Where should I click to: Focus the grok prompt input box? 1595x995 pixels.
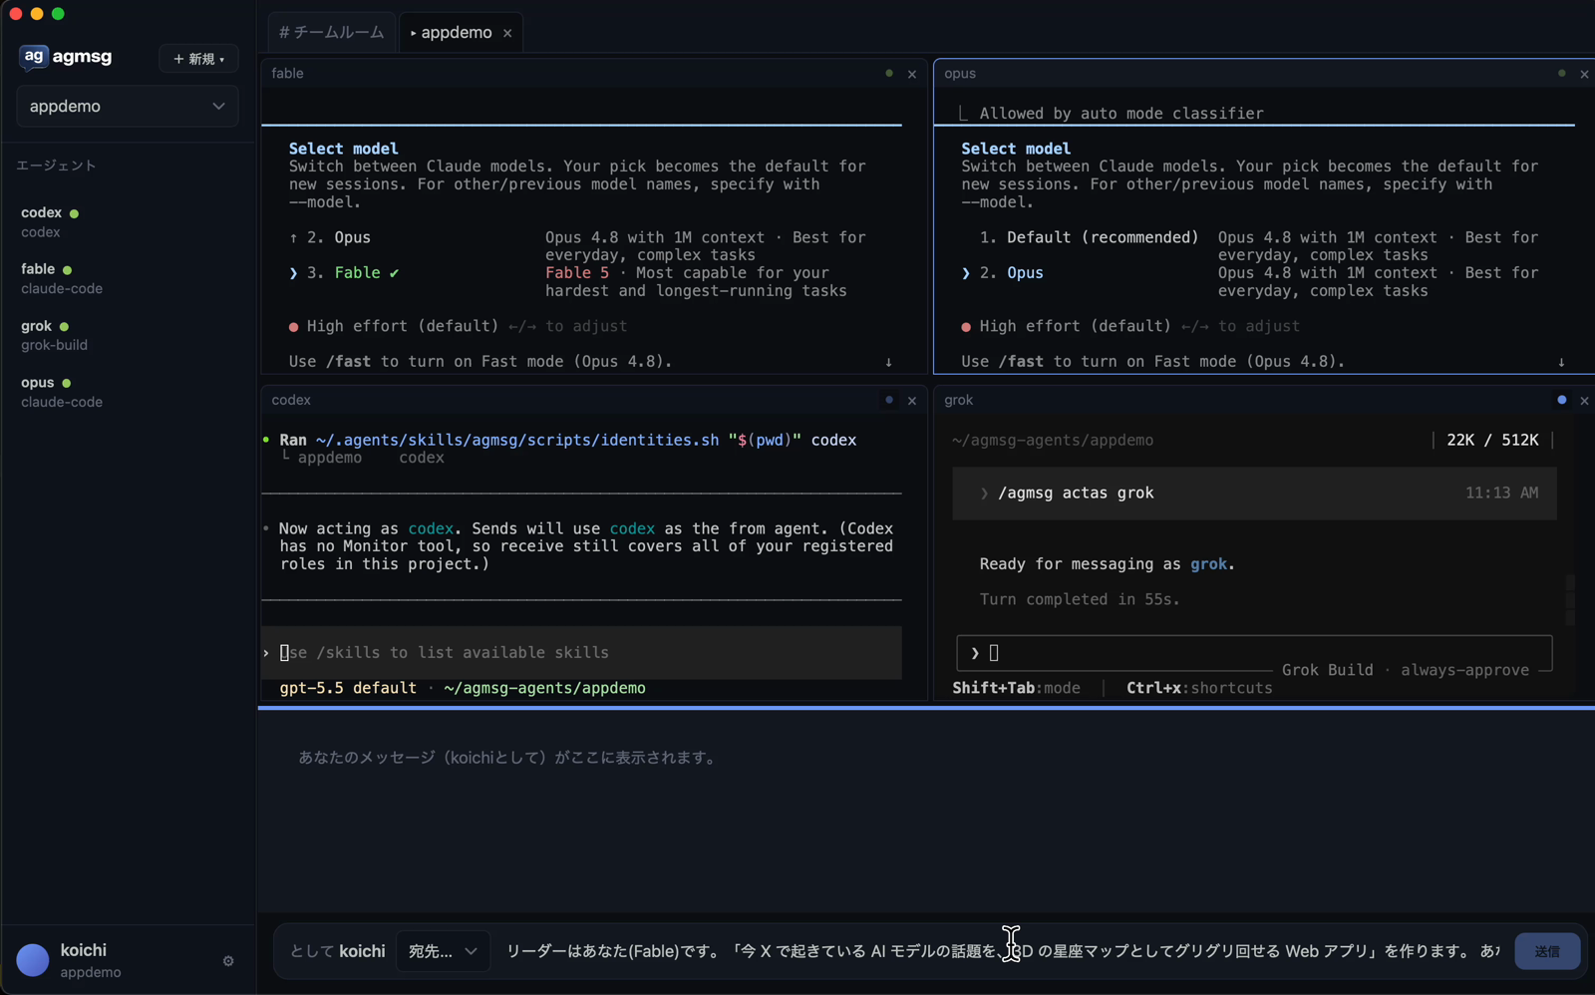[x=1254, y=653]
